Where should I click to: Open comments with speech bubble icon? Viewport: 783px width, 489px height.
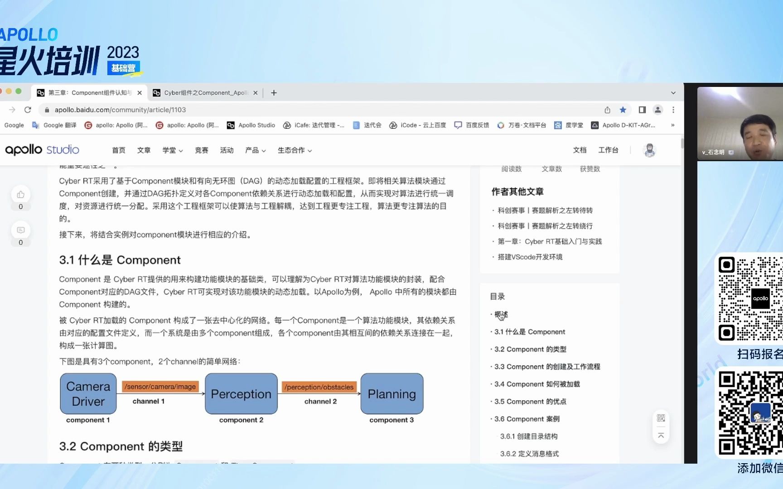click(x=20, y=230)
